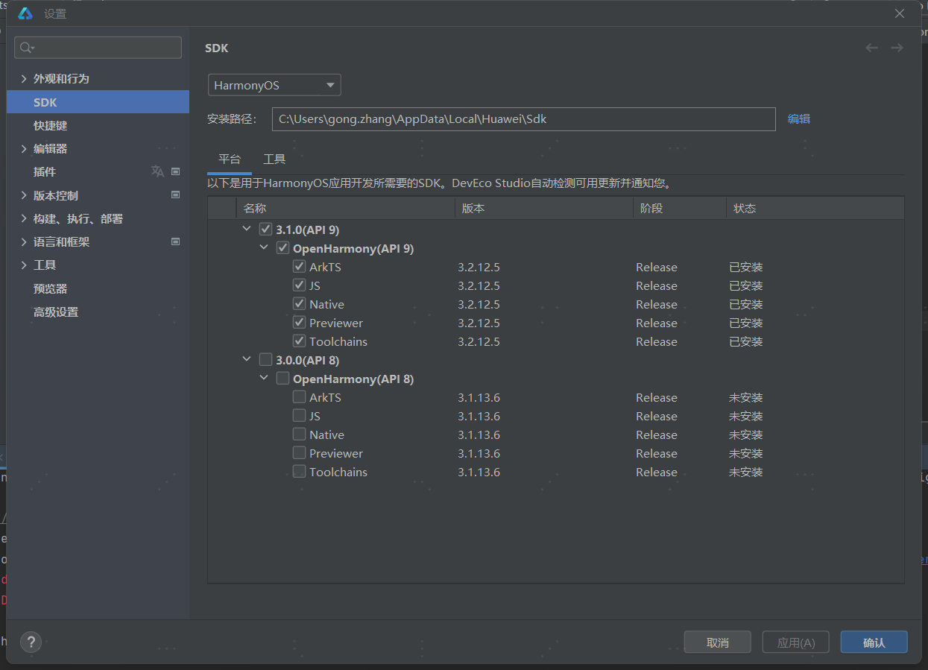The image size is (928, 670).
Task: Click 已安装 status in the API 9 Toolchains row
Action: tap(746, 341)
